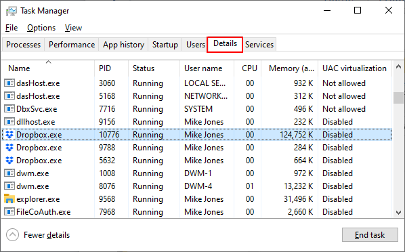Click the Task Manager title bar icon
Viewport: 405px width, 252px height.
pos(11,11)
